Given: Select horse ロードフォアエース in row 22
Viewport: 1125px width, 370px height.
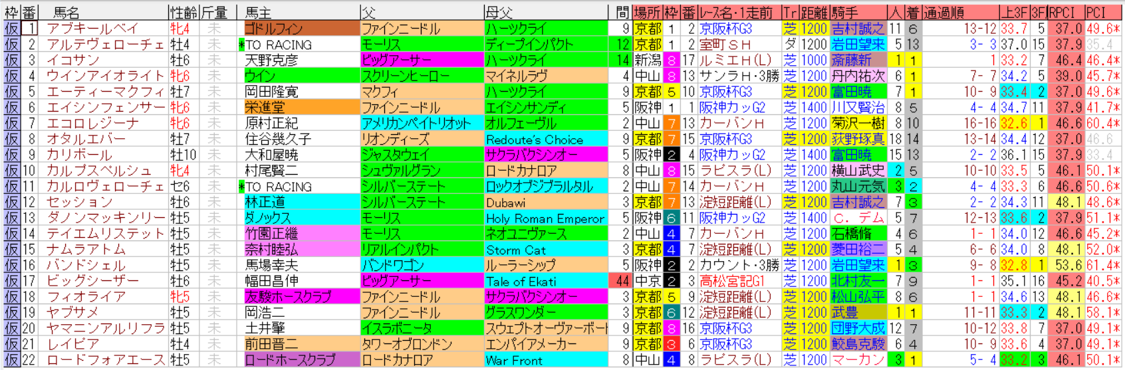Looking at the screenshot, I should click(x=105, y=360).
